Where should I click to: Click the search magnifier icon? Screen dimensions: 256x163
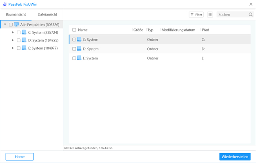pyautogui.click(x=251, y=15)
